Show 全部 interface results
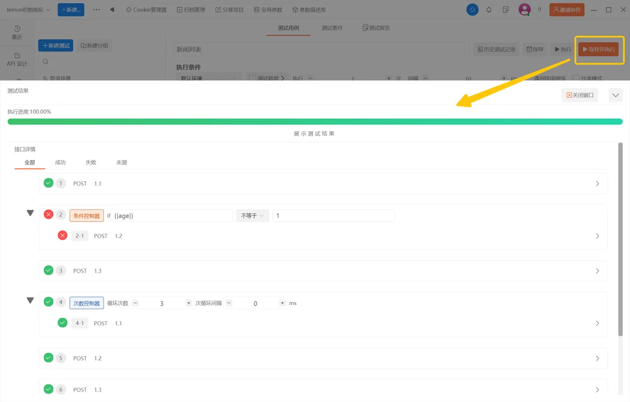 (x=30, y=162)
